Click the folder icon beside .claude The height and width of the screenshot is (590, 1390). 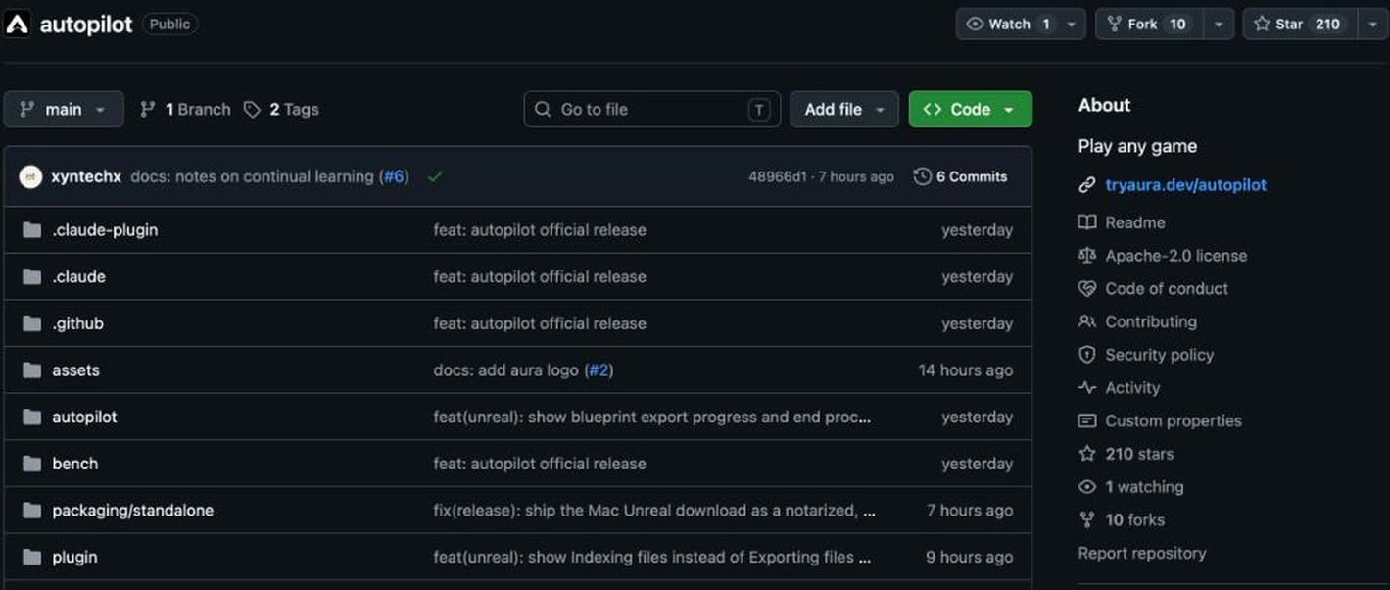[32, 277]
